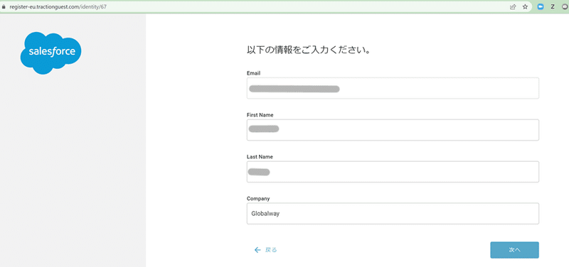Bookmark this page with the star icon
Screen dimensions: 569x267
[x=525, y=7]
